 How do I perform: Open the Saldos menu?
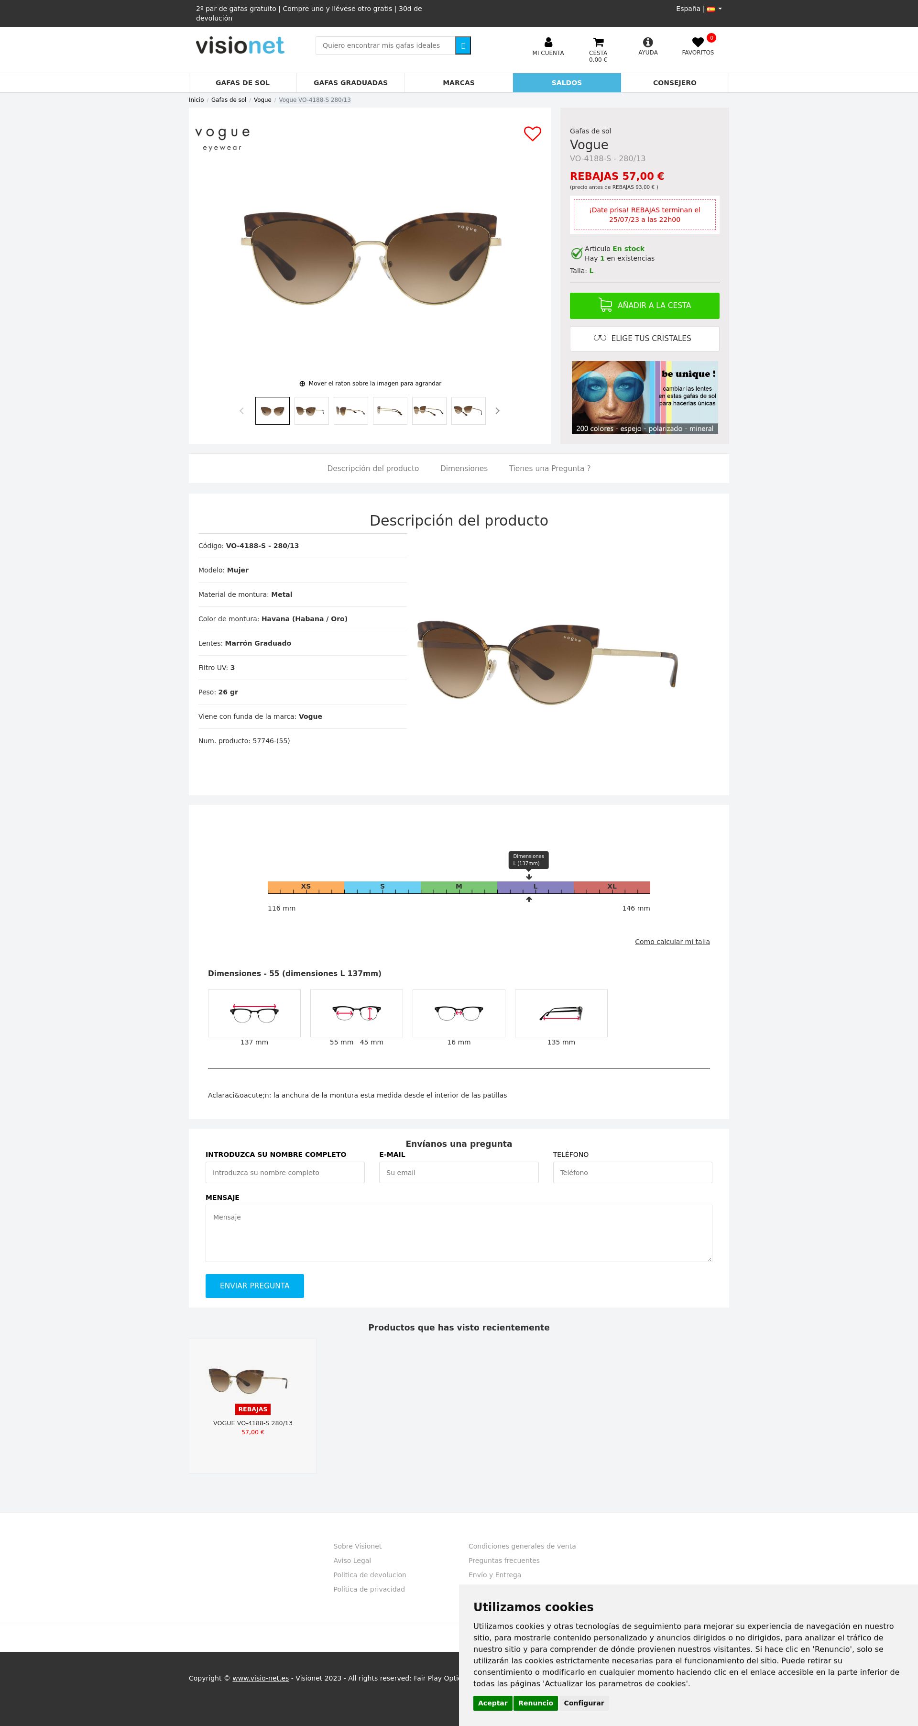pyautogui.click(x=567, y=82)
